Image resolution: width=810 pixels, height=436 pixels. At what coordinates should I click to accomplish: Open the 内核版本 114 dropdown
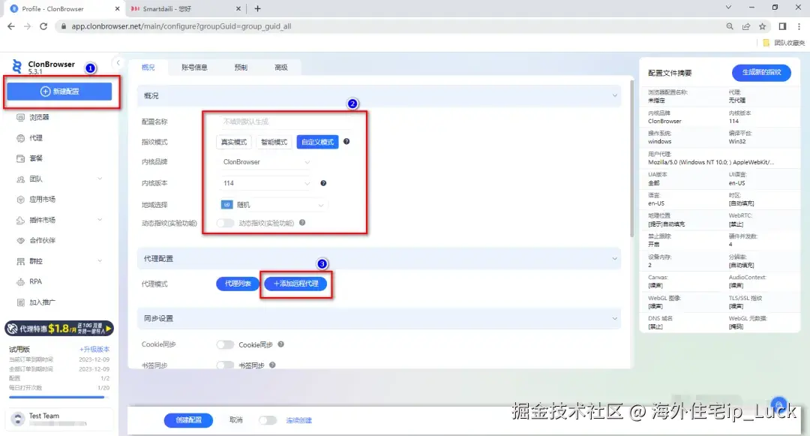264,182
